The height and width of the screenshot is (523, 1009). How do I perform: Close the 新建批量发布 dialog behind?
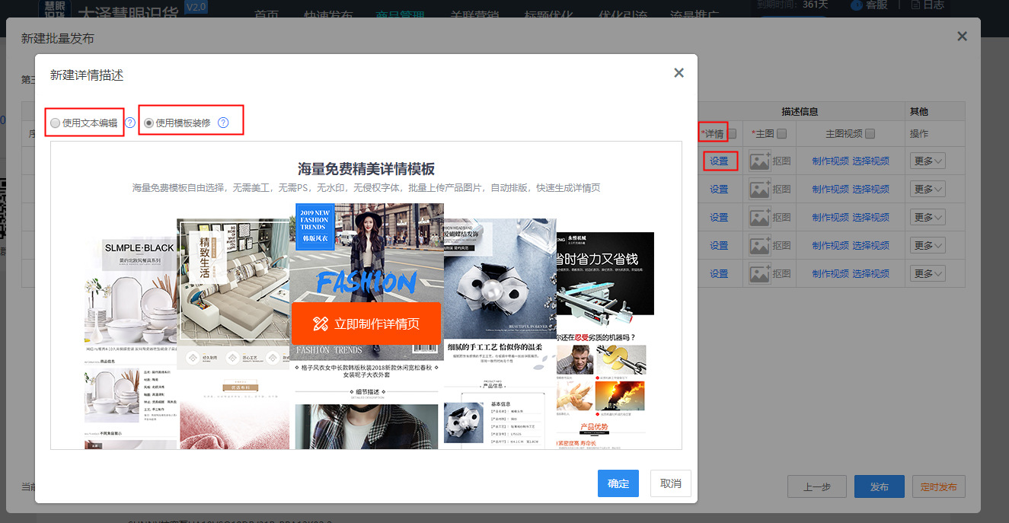[x=962, y=37]
